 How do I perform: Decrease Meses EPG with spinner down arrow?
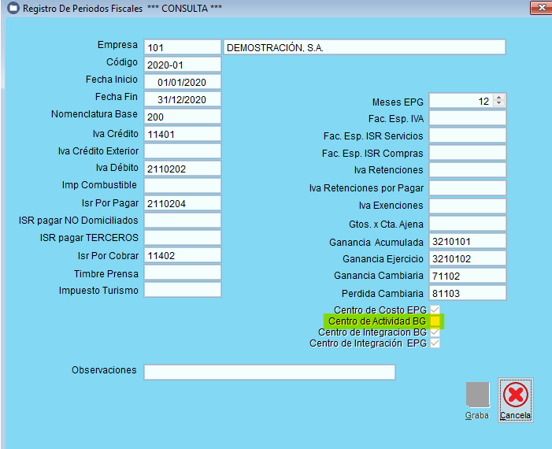(x=499, y=104)
